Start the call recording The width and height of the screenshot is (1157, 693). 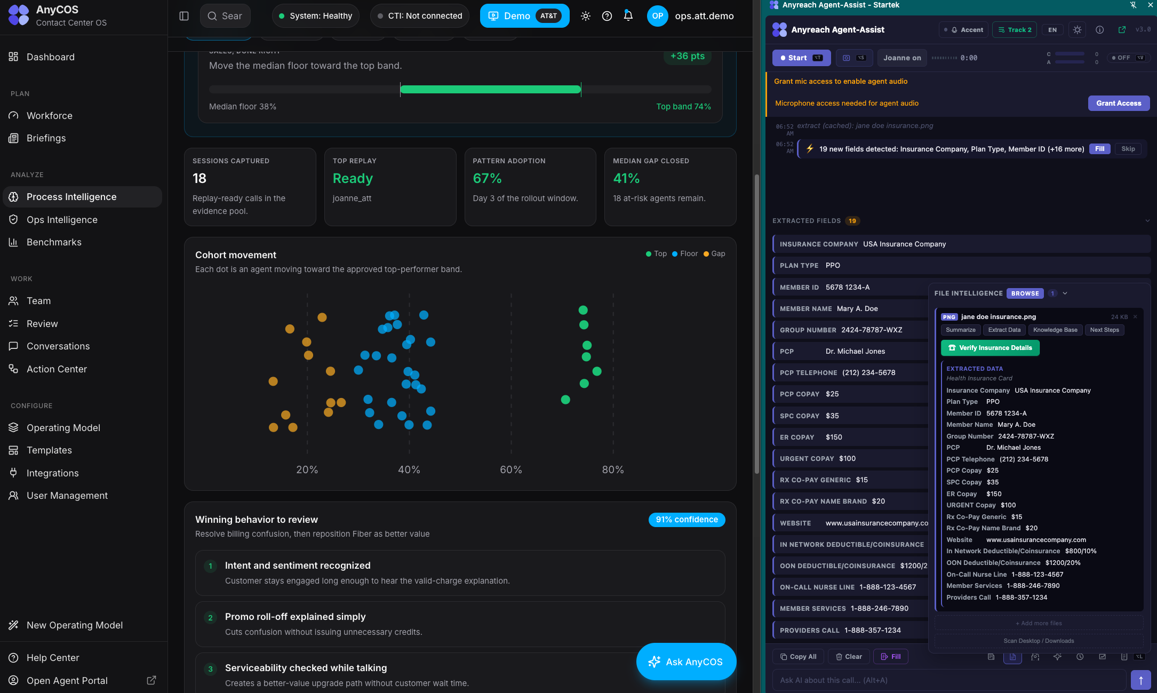(801, 58)
